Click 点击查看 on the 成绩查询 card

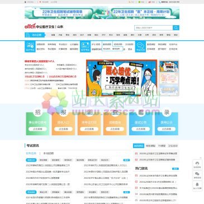[x=115, y=129]
